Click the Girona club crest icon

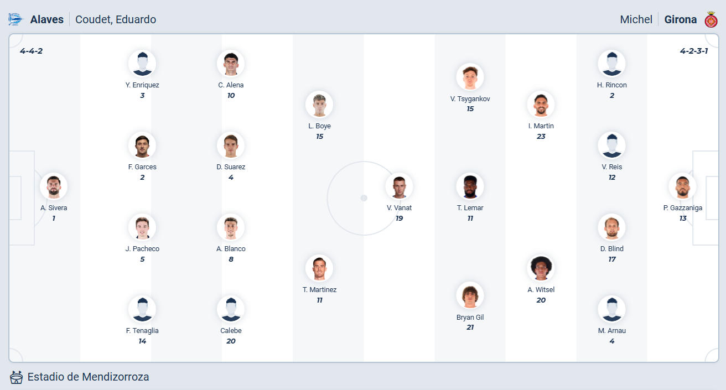[711, 19]
